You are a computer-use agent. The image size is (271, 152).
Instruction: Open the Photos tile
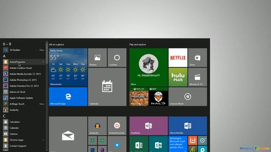click(97, 57)
